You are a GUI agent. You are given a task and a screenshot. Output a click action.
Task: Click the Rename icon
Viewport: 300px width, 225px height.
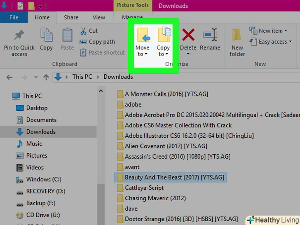tap(210, 35)
